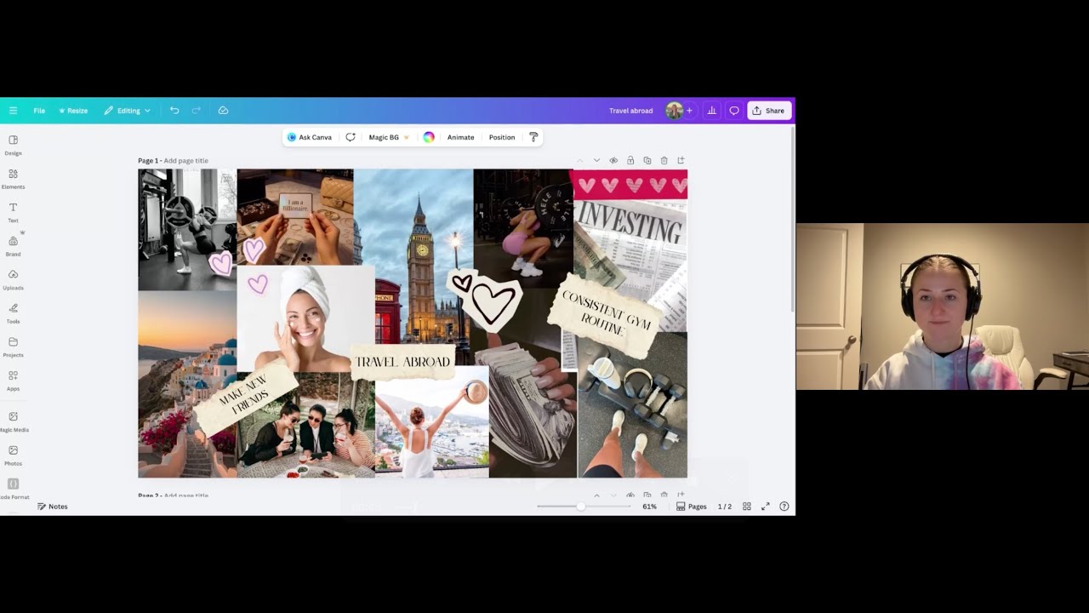Click the rotate refresh icon beside Ask Canva
Screen dimensions: 1089x613
(350, 137)
